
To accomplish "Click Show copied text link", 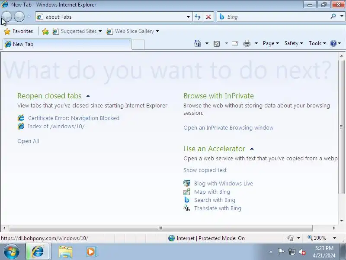I will click(x=205, y=170).
